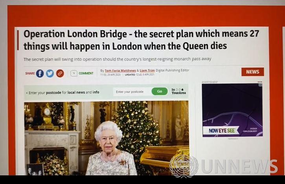
Task: Open author Tom Faria Matthews' profile
Action: tap(120, 71)
